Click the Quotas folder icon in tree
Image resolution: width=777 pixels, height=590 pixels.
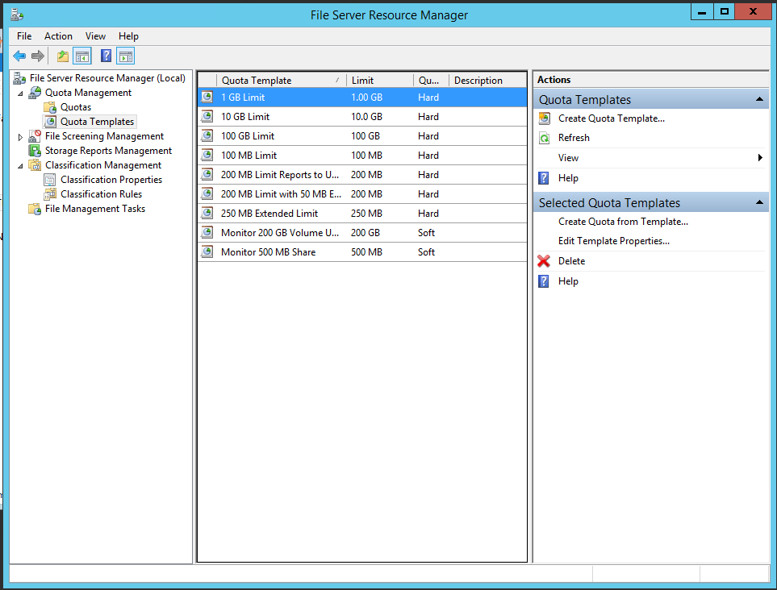coord(50,107)
